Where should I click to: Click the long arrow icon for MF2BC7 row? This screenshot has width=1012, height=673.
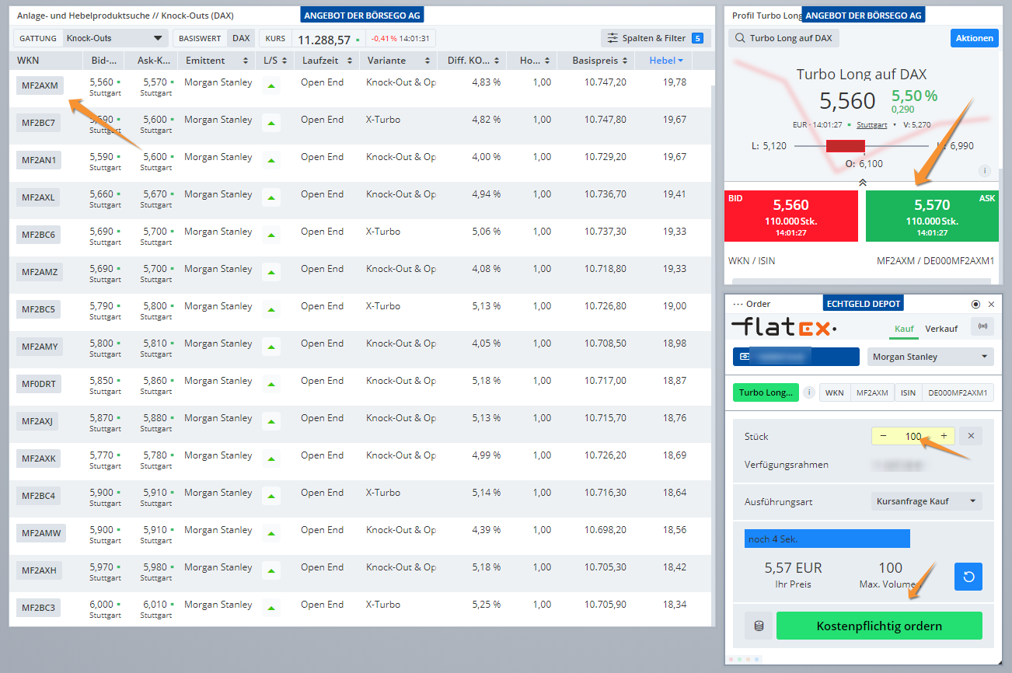pos(271,123)
